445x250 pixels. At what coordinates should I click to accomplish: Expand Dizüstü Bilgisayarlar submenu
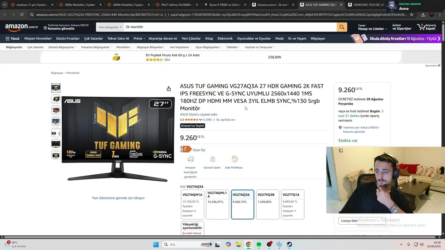62,47
